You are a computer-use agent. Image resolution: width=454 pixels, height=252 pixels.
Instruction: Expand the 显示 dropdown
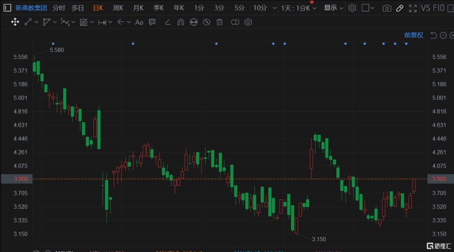(x=334, y=8)
